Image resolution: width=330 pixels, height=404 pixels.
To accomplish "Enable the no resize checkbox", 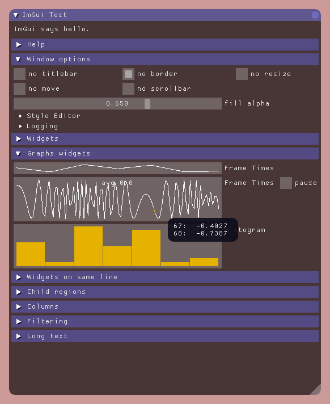I will (x=242, y=74).
